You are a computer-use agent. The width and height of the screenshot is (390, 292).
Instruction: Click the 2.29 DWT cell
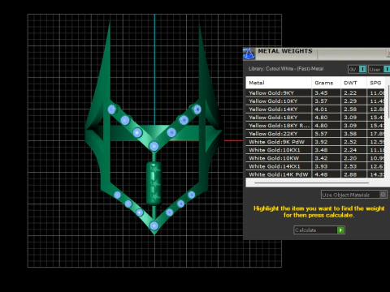(353, 101)
